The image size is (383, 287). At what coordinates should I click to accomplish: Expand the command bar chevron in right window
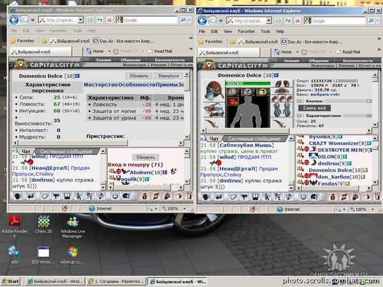pyautogui.click(x=379, y=49)
